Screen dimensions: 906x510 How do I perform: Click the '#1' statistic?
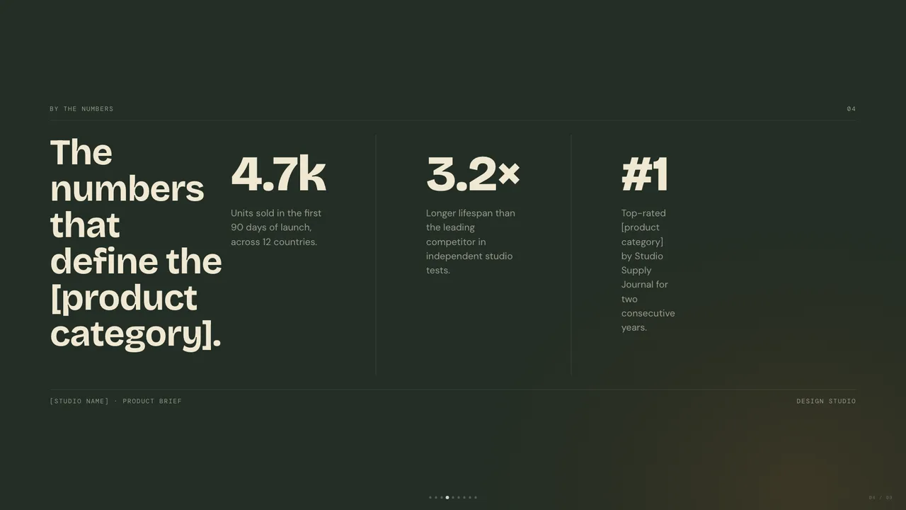[x=645, y=174]
